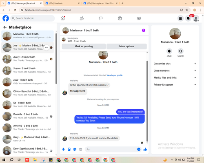Open the Facebook menu grid icon
Screen dimensions: 204x163
[x=180, y=18]
